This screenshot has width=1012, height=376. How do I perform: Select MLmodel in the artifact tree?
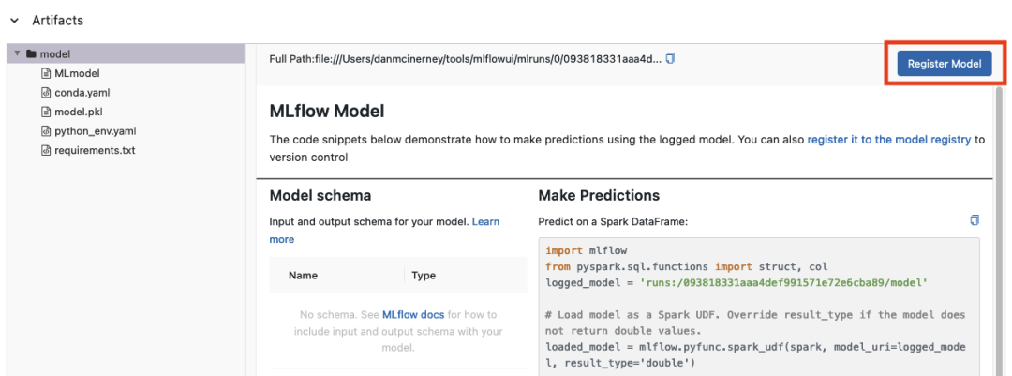pyautogui.click(x=77, y=74)
